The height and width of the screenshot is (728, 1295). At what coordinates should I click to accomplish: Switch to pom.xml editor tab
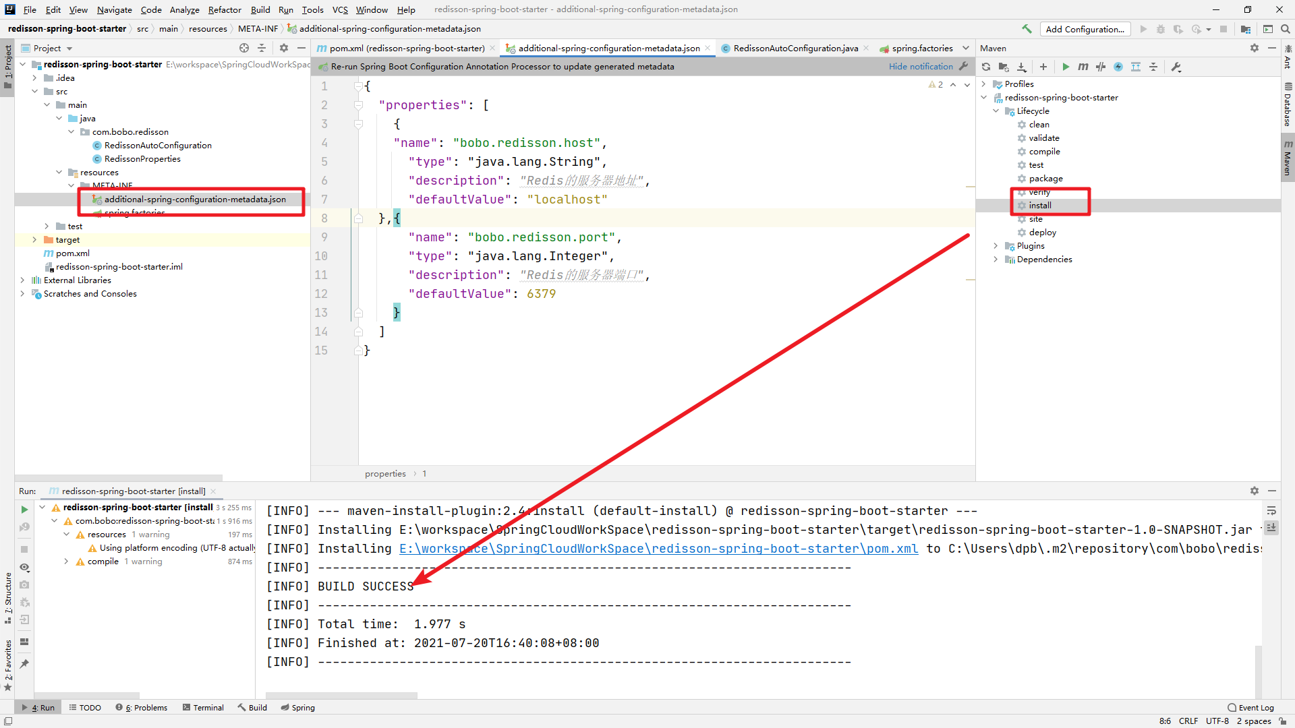point(406,48)
